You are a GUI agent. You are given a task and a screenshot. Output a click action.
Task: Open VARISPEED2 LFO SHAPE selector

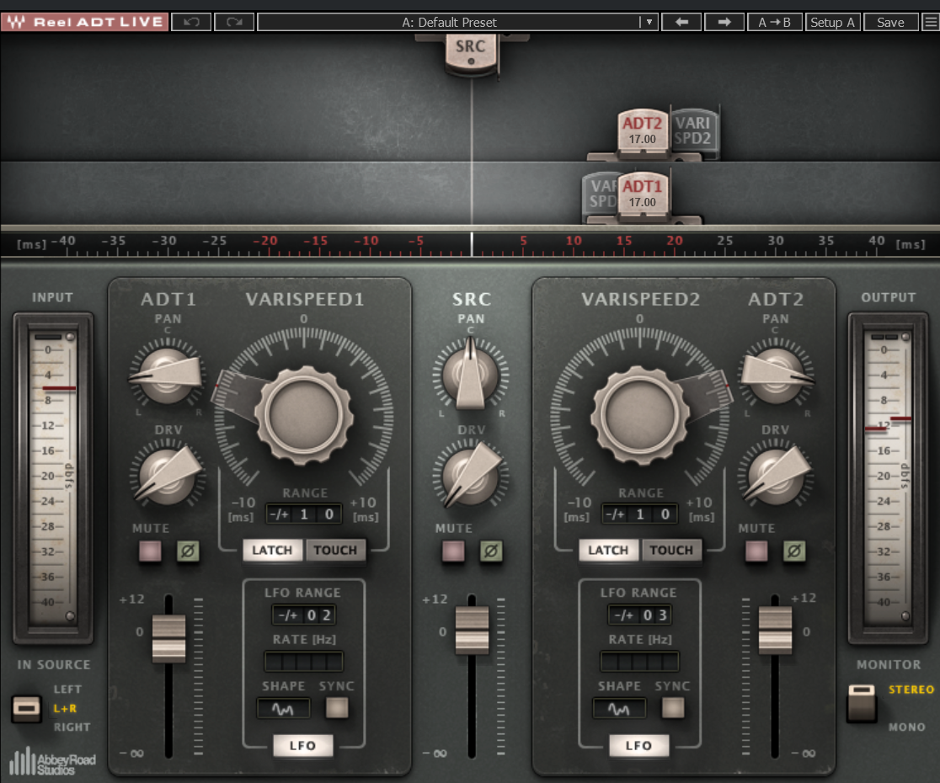pos(619,709)
